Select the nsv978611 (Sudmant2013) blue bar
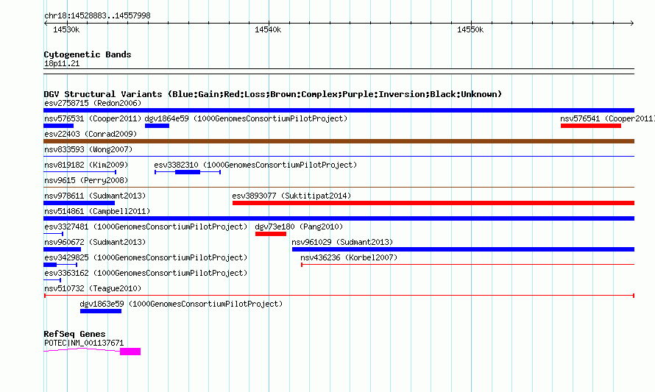The image size is (655, 392). [79, 203]
